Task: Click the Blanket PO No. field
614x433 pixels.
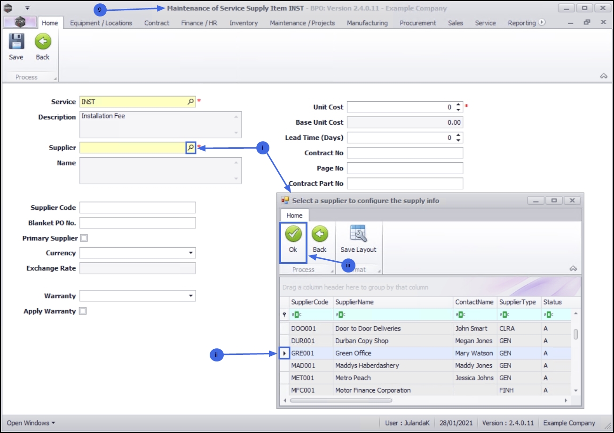Action: [137, 223]
